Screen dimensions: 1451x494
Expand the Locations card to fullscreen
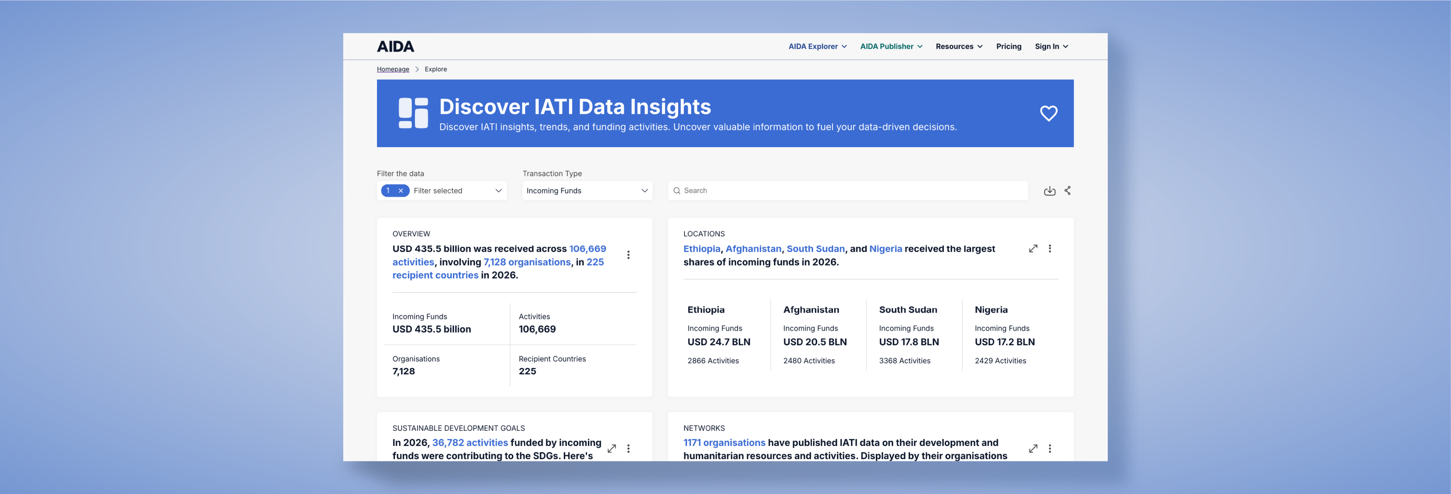click(1033, 248)
